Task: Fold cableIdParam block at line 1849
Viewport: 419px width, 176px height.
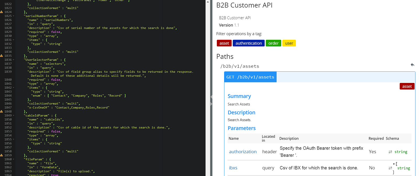Action: 14,115
